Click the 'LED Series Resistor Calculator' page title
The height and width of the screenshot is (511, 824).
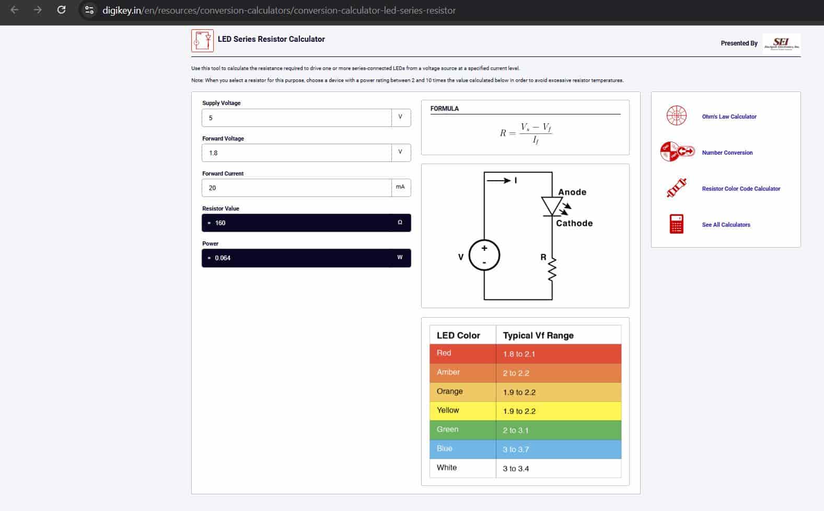tap(271, 39)
